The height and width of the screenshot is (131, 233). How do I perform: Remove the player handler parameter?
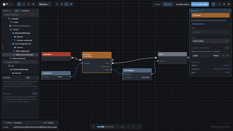pos(228,56)
